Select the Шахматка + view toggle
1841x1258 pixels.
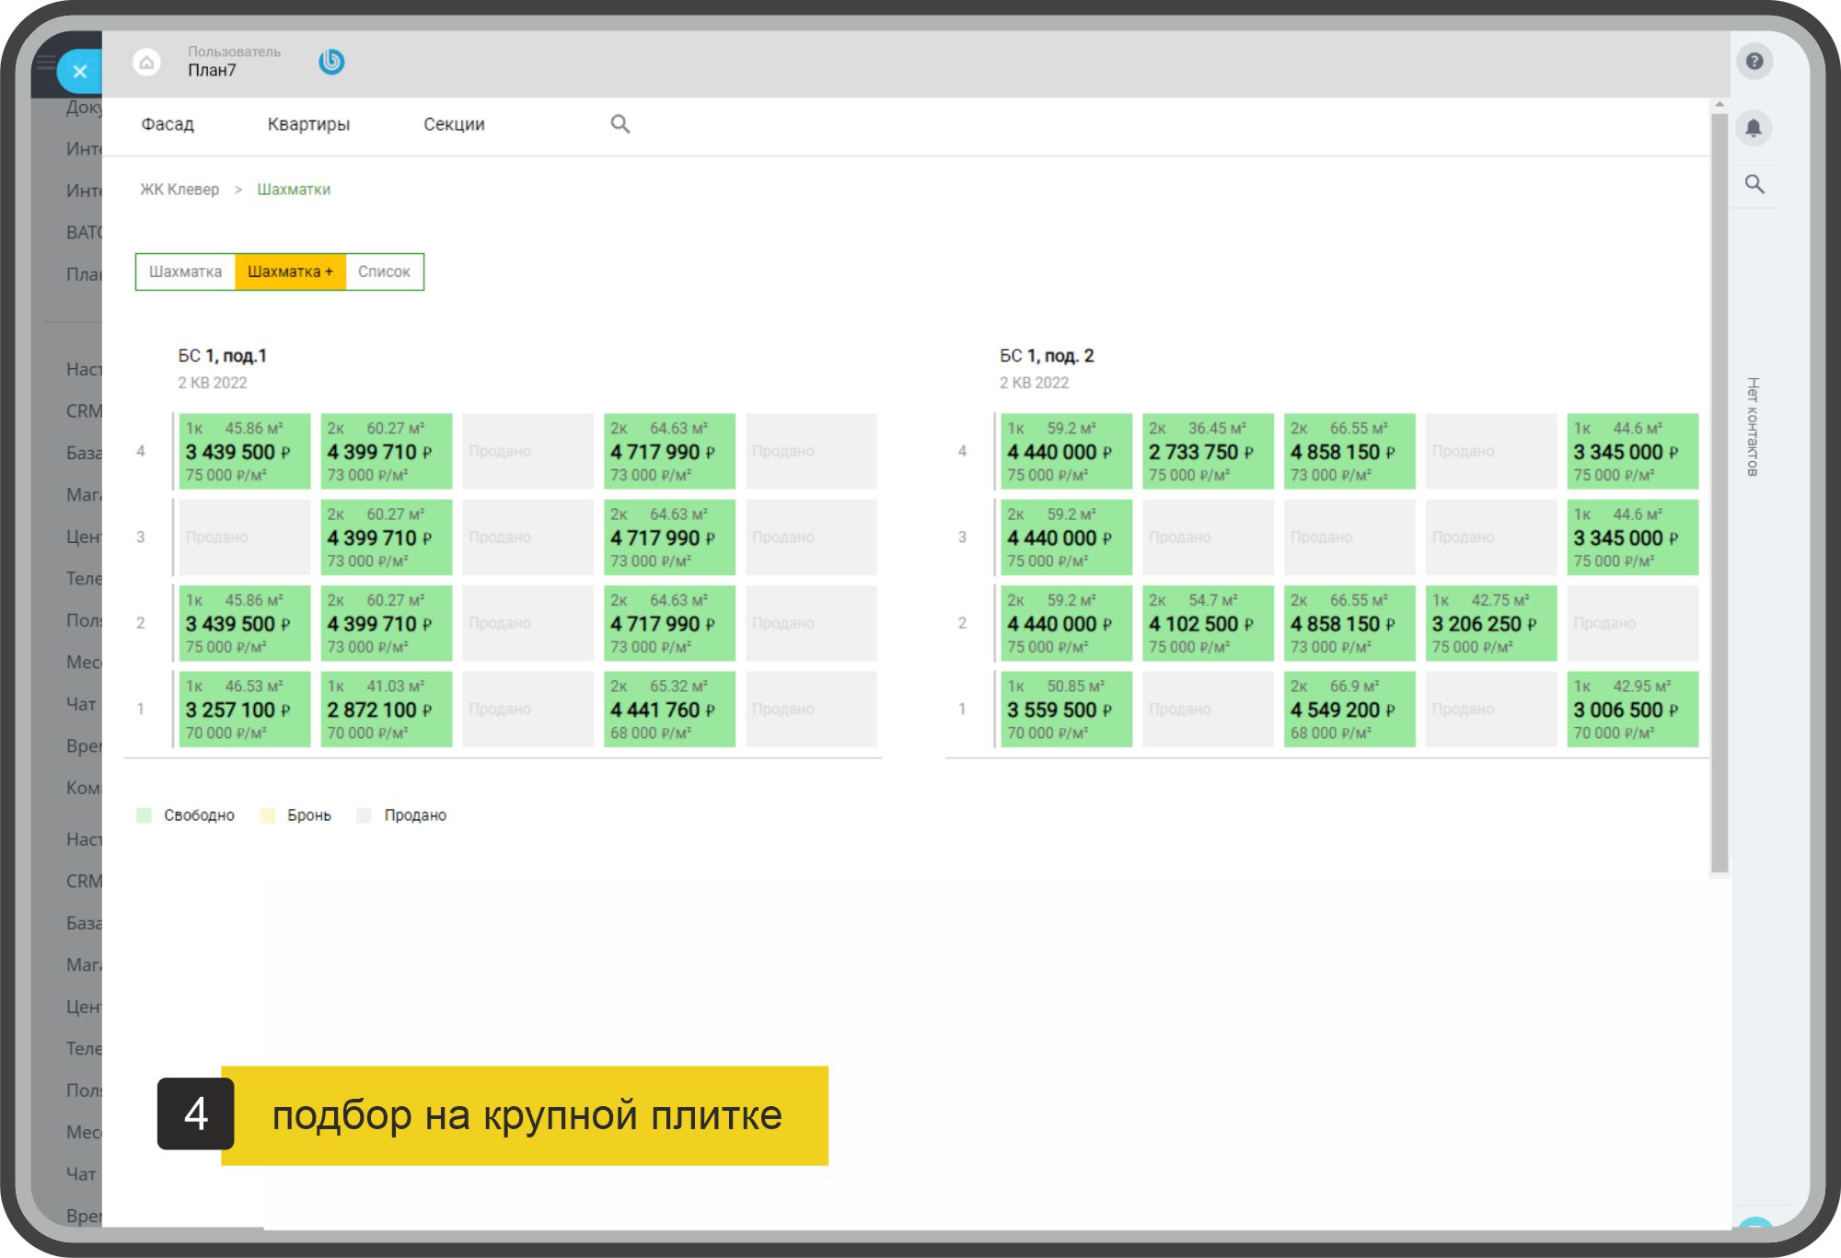[x=290, y=272]
